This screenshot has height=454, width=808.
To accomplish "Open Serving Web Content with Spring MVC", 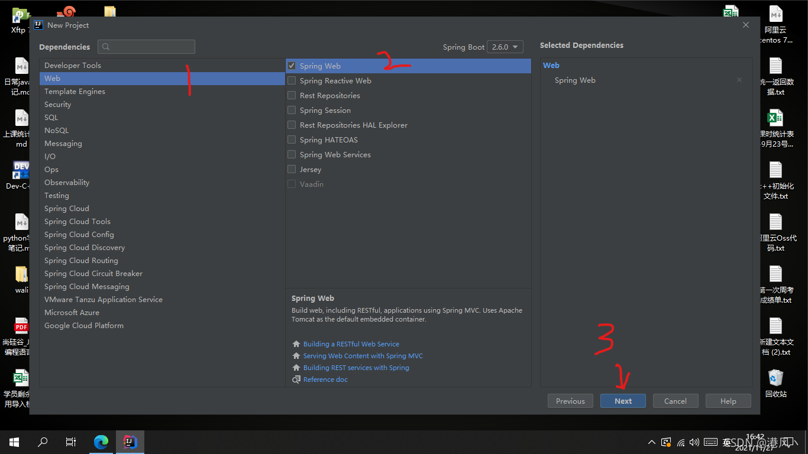I will (x=363, y=355).
